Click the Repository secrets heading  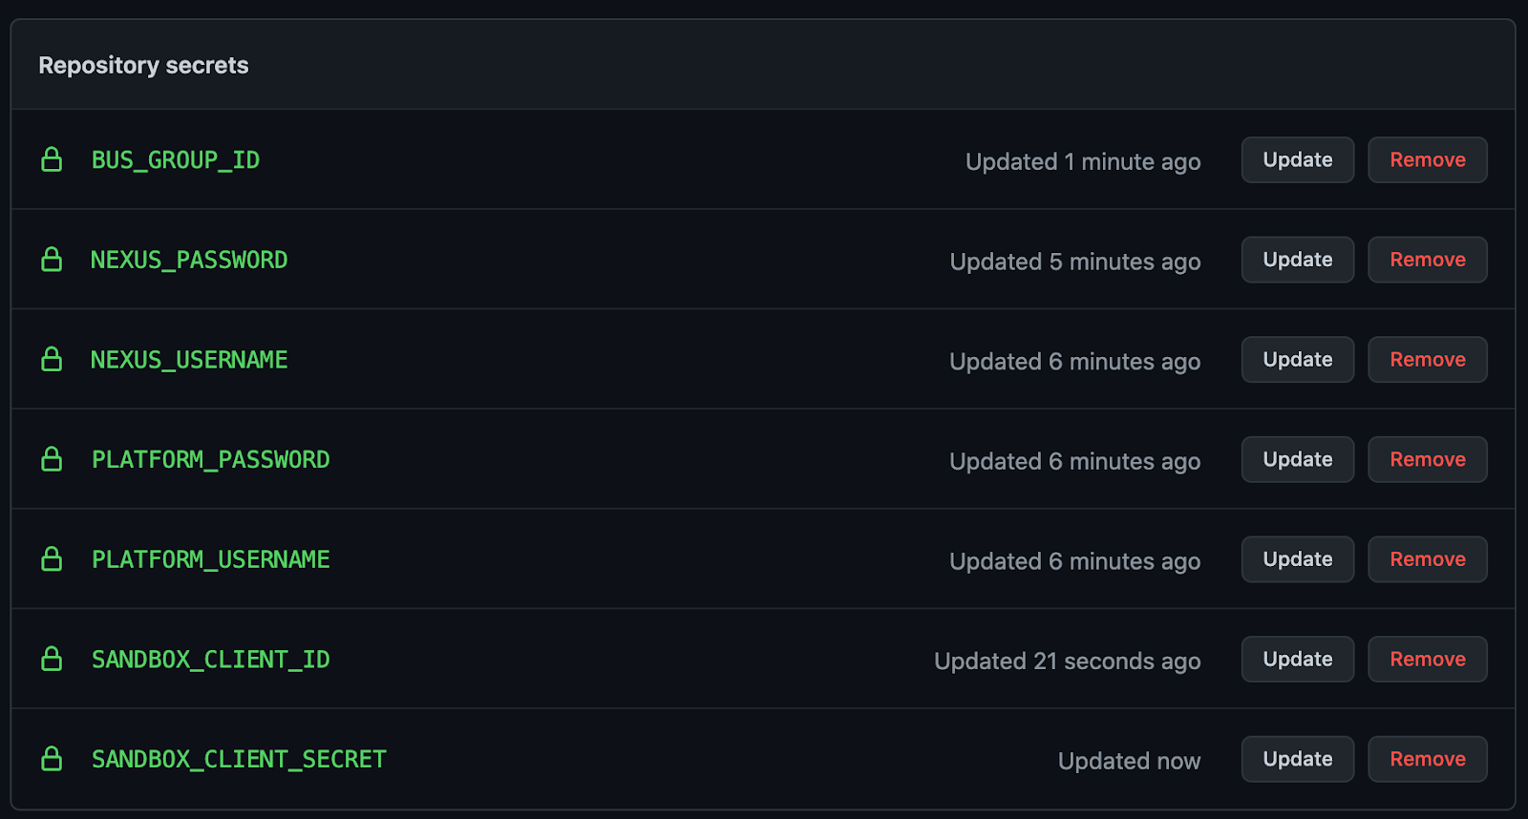pyautogui.click(x=143, y=65)
